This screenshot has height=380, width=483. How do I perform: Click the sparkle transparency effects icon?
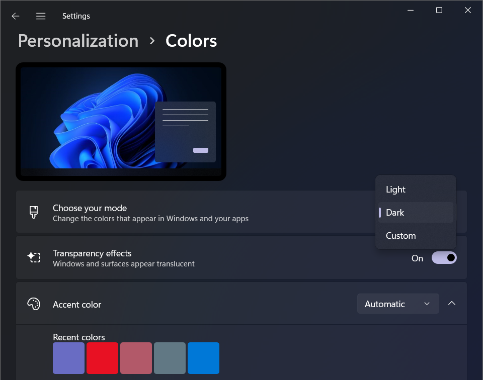coord(34,257)
